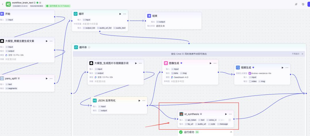
Task: Click segments output of para_split
Action: coord(11,88)
